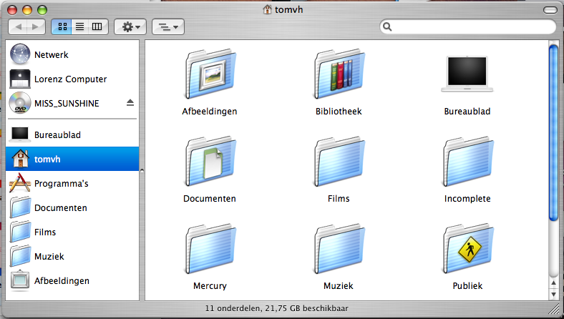Click the "MISS_SUNSHINE" label
Screen dimensions: 564x319
(67, 103)
